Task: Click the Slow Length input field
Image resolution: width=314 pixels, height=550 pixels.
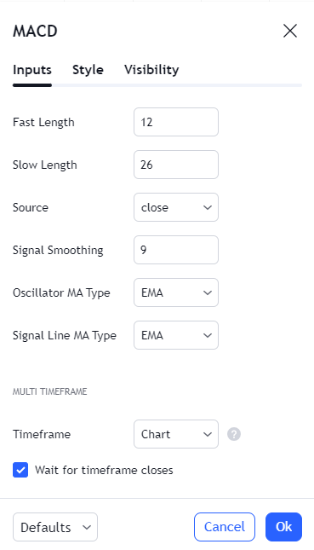Action: click(176, 165)
